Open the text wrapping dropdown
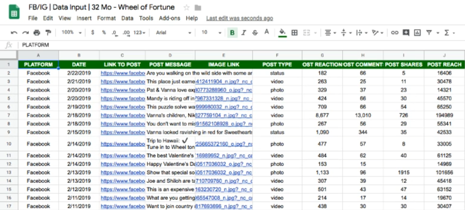 point(362,32)
